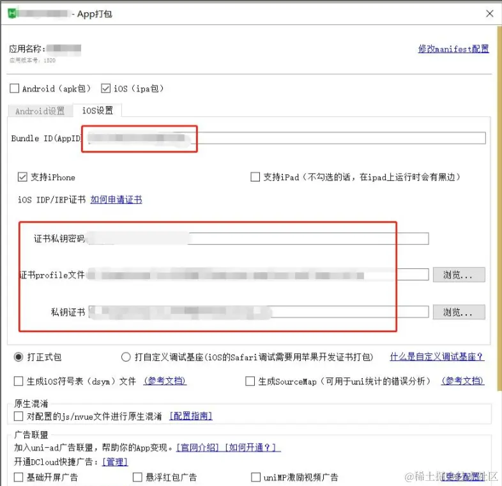Viewport: 502px width, 486px height.
Task: Enable the 悬浮红包广告 checkbox
Action: (137, 477)
